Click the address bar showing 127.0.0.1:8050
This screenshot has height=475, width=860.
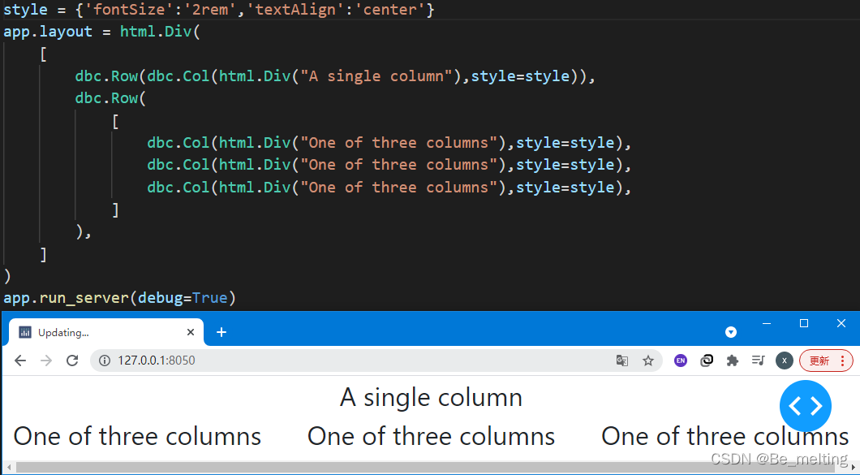376,361
